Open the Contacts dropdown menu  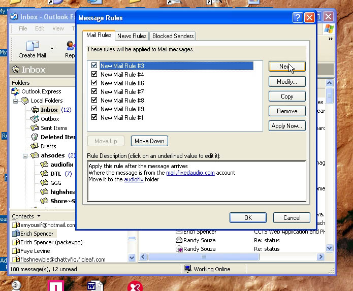39,216
